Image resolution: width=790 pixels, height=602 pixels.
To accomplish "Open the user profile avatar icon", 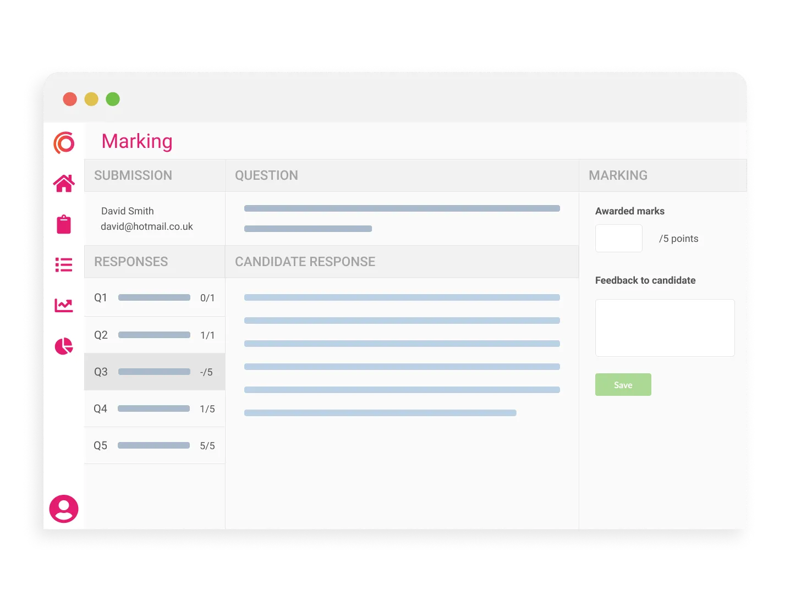I will point(64,509).
